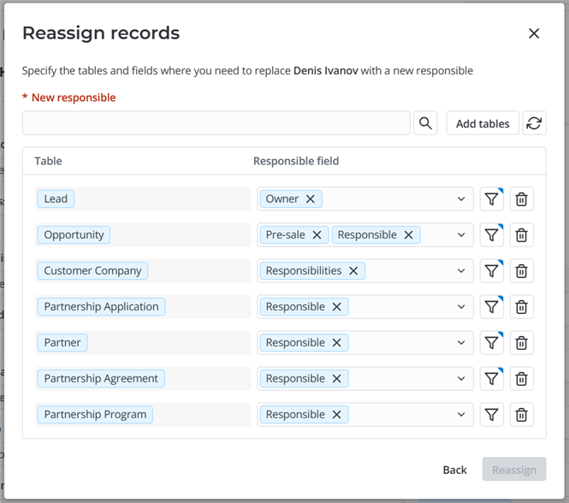Click the Reassign button
Screen dimensions: 569x503
click(513, 470)
